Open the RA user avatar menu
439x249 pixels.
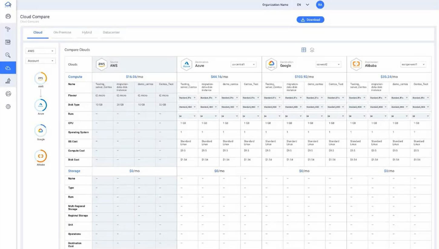tap(320, 5)
